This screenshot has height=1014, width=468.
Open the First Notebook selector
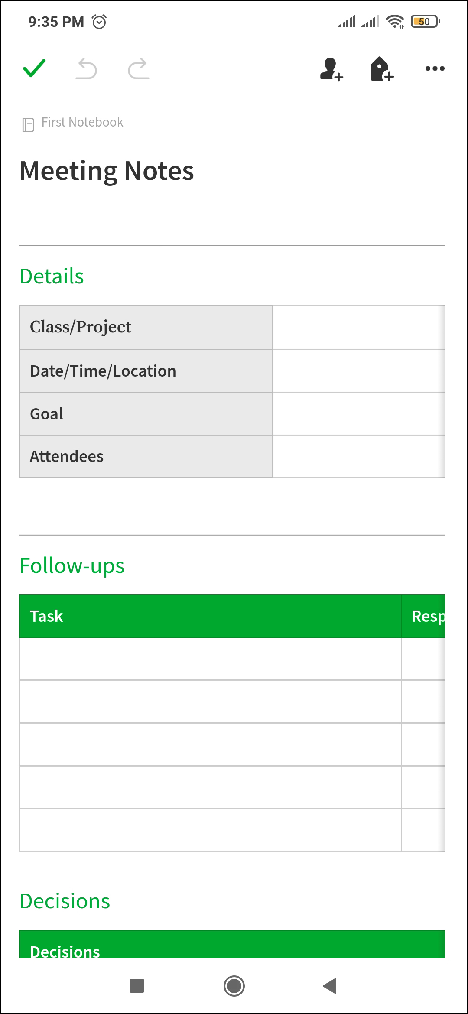point(82,123)
